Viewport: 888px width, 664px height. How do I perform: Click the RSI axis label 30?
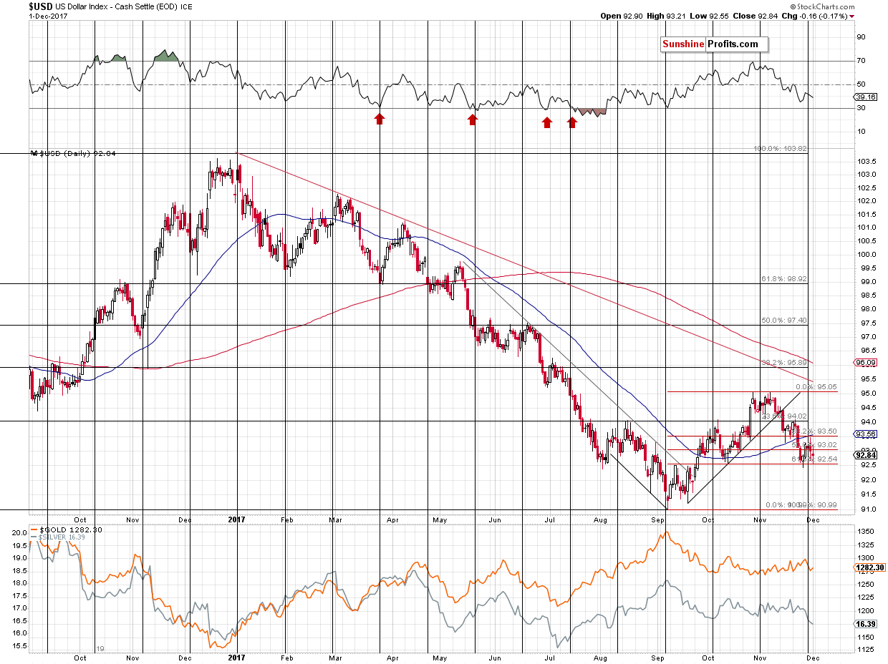(x=861, y=108)
